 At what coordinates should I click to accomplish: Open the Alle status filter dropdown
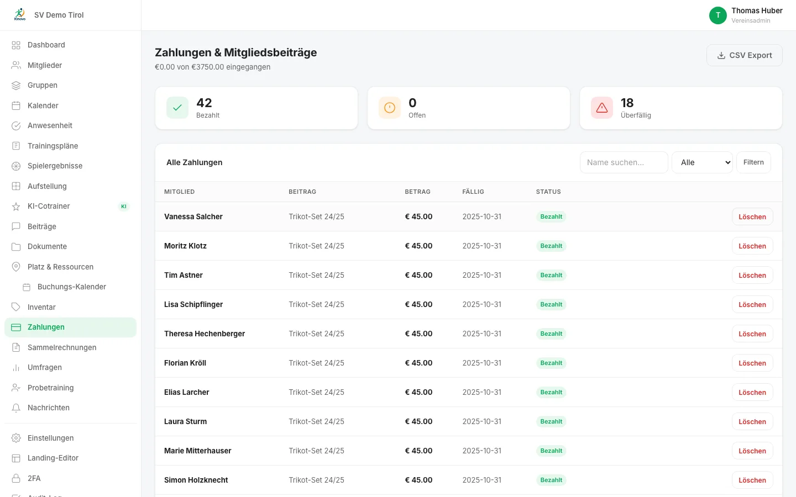702,162
